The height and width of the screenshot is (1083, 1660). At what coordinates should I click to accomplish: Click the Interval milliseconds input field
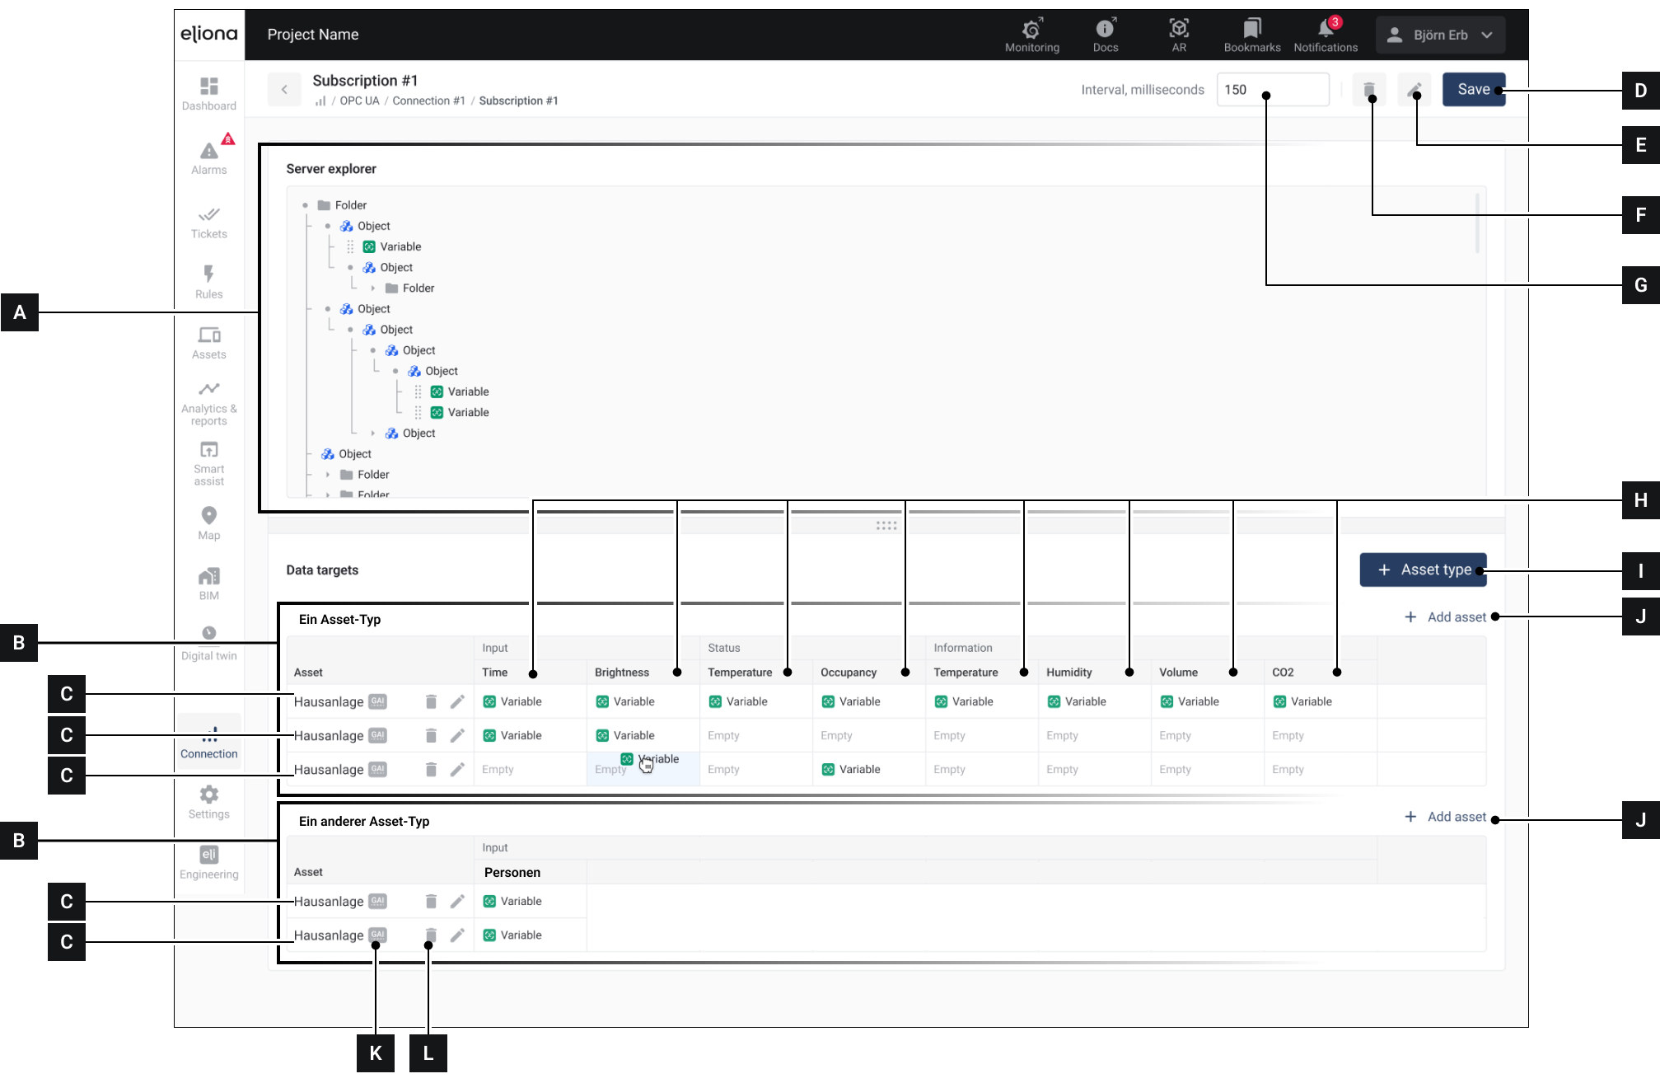tap(1272, 89)
